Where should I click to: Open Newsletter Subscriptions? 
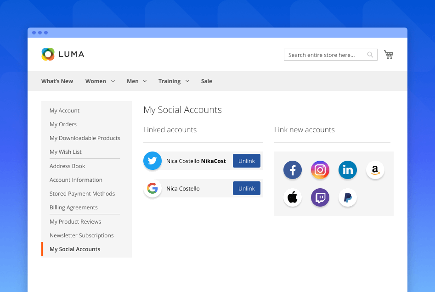click(x=82, y=236)
